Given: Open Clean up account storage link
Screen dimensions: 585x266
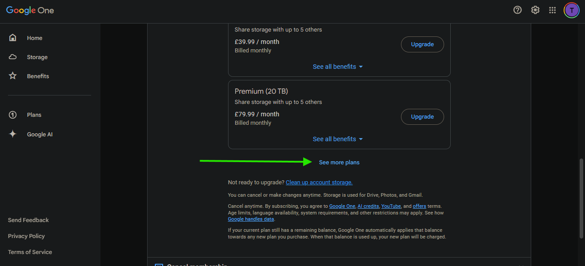Looking at the screenshot, I should pyautogui.click(x=319, y=183).
